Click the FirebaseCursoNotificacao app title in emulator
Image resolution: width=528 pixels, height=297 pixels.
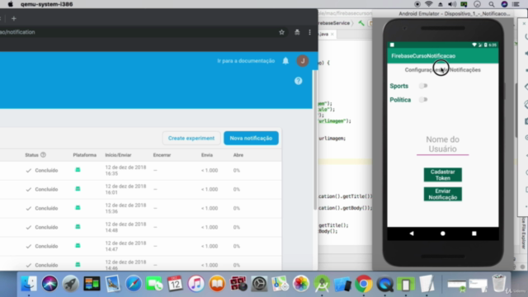point(423,56)
